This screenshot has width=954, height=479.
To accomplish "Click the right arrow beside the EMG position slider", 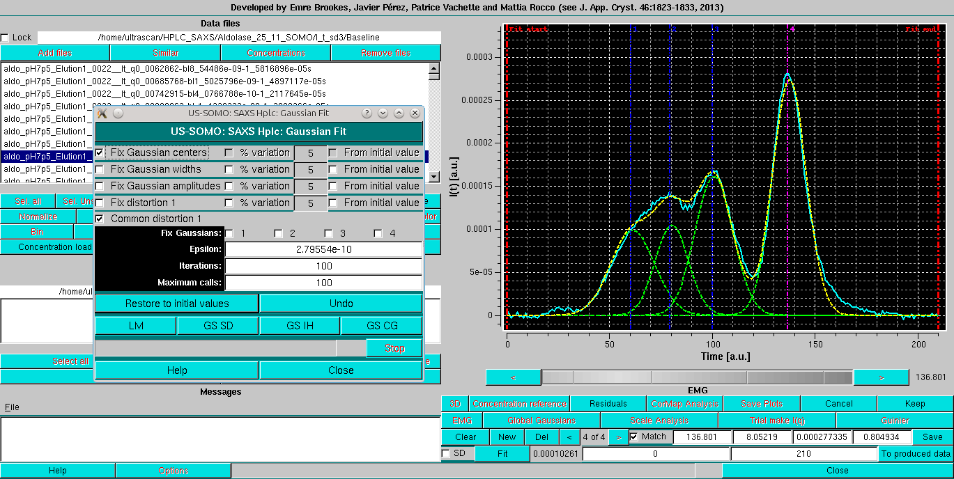I will (880, 377).
